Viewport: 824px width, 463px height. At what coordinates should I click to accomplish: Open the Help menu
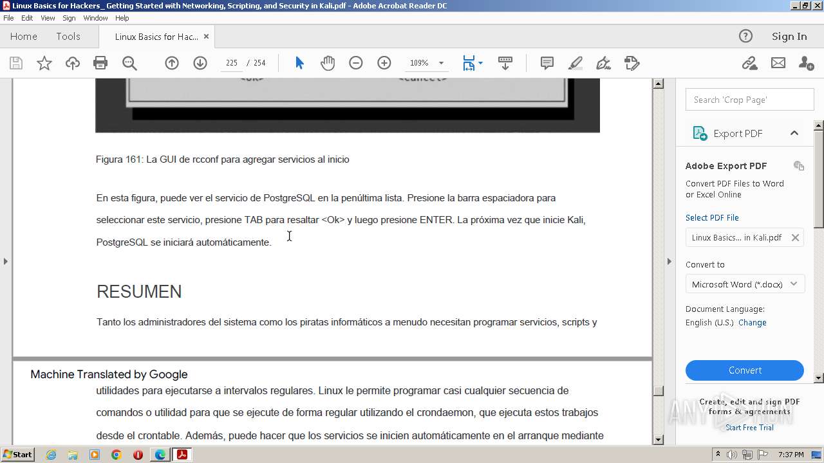coord(122,18)
